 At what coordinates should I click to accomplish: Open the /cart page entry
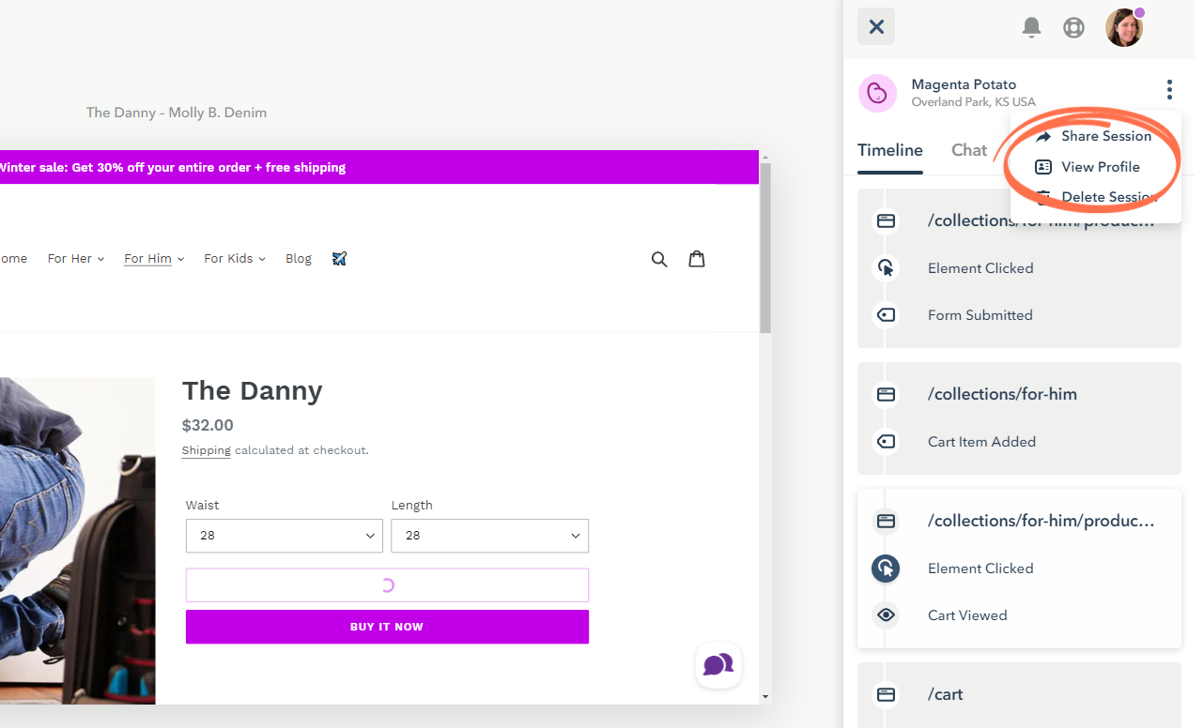(946, 694)
